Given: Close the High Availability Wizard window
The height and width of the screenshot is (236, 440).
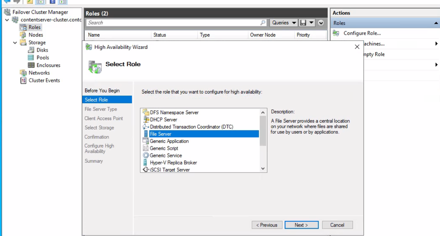Looking at the screenshot, I should point(357,47).
